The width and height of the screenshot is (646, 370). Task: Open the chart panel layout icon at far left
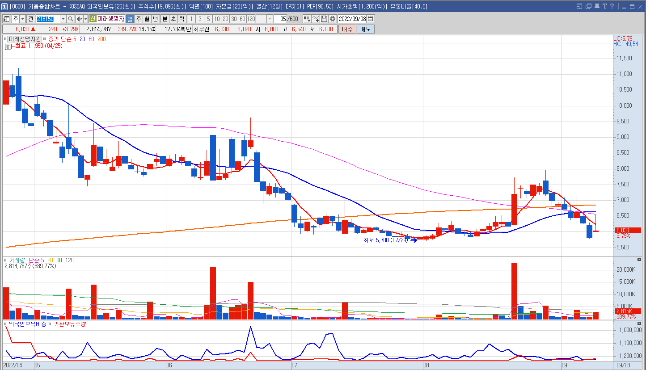tap(6, 19)
